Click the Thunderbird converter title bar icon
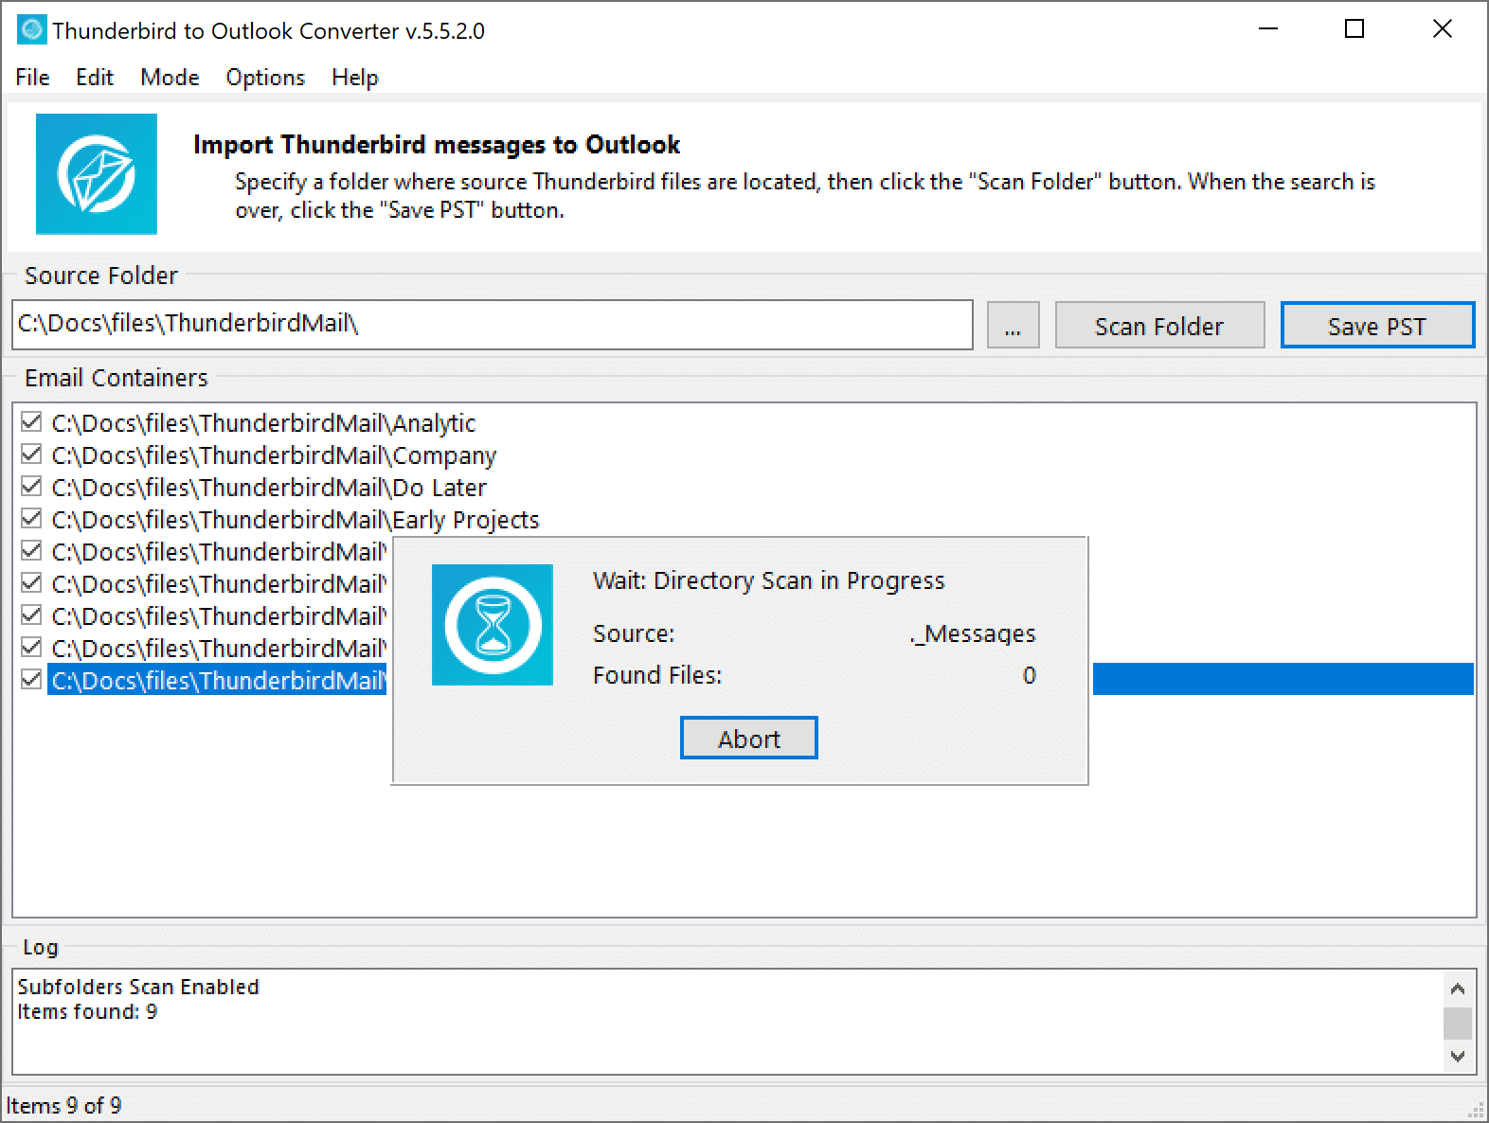This screenshot has height=1123, width=1489. pyautogui.click(x=31, y=30)
